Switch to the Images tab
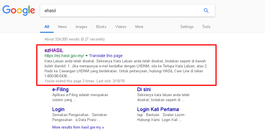The height and width of the screenshot is (134, 265). tap(81, 27)
